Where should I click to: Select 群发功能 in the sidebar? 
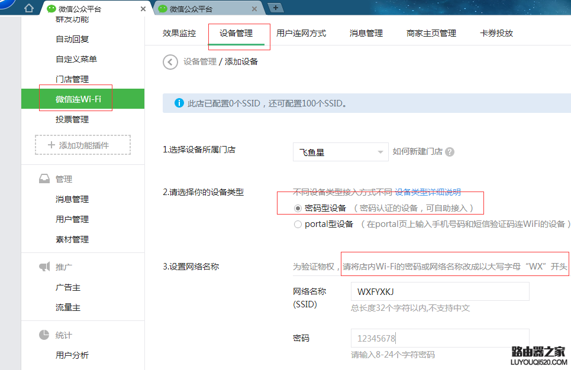coord(72,20)
